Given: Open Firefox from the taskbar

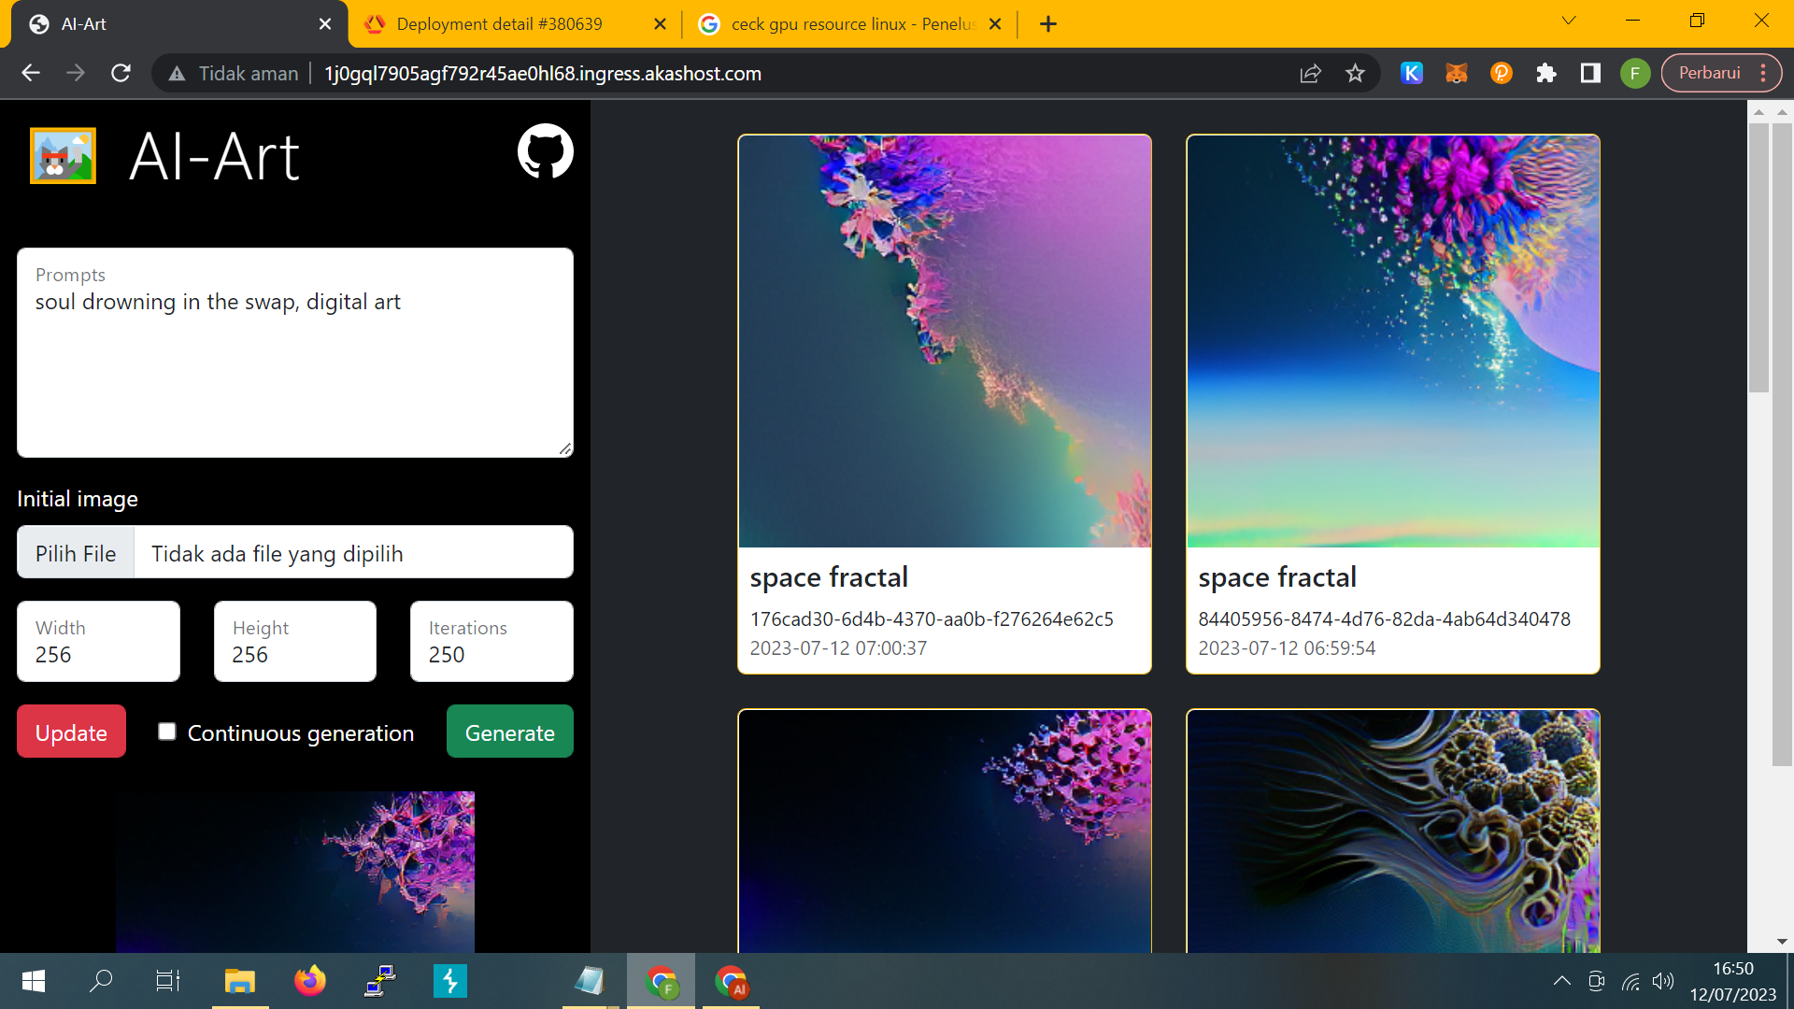Looking at the screenshot, I should coord(310,981).
